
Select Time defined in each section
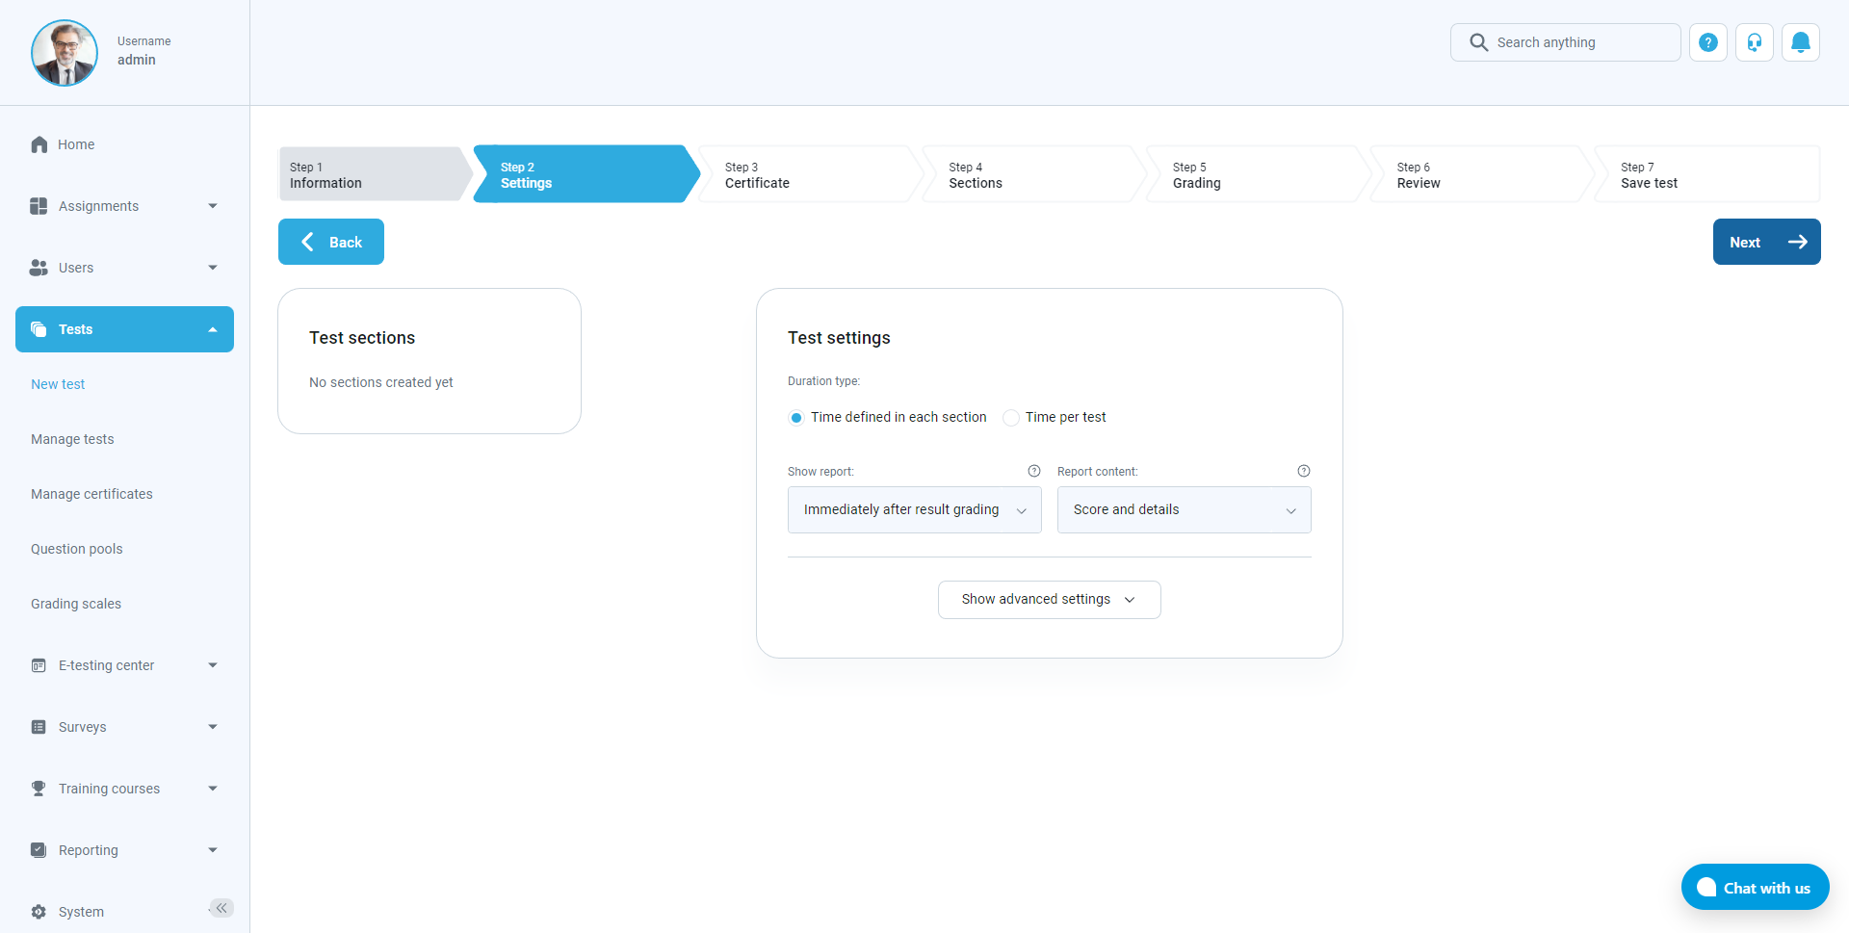(796, 418)
